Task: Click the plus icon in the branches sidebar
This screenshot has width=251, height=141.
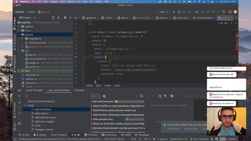Action: [x=20, y=103]
